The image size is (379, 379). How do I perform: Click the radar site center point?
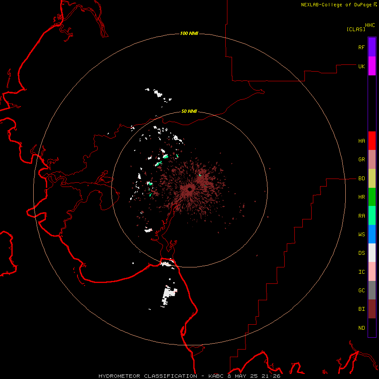coord(189,189)
